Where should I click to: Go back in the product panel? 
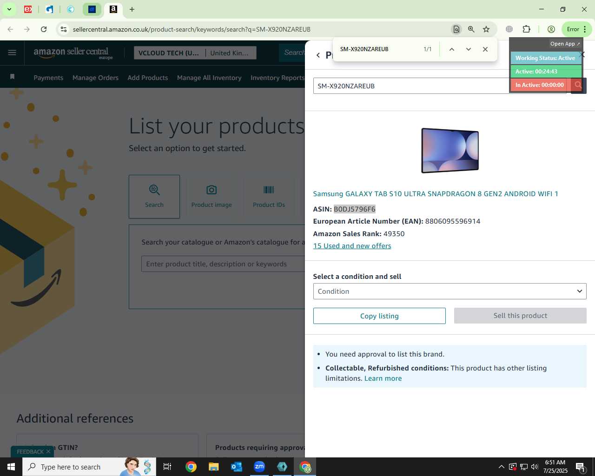[318, 55]
